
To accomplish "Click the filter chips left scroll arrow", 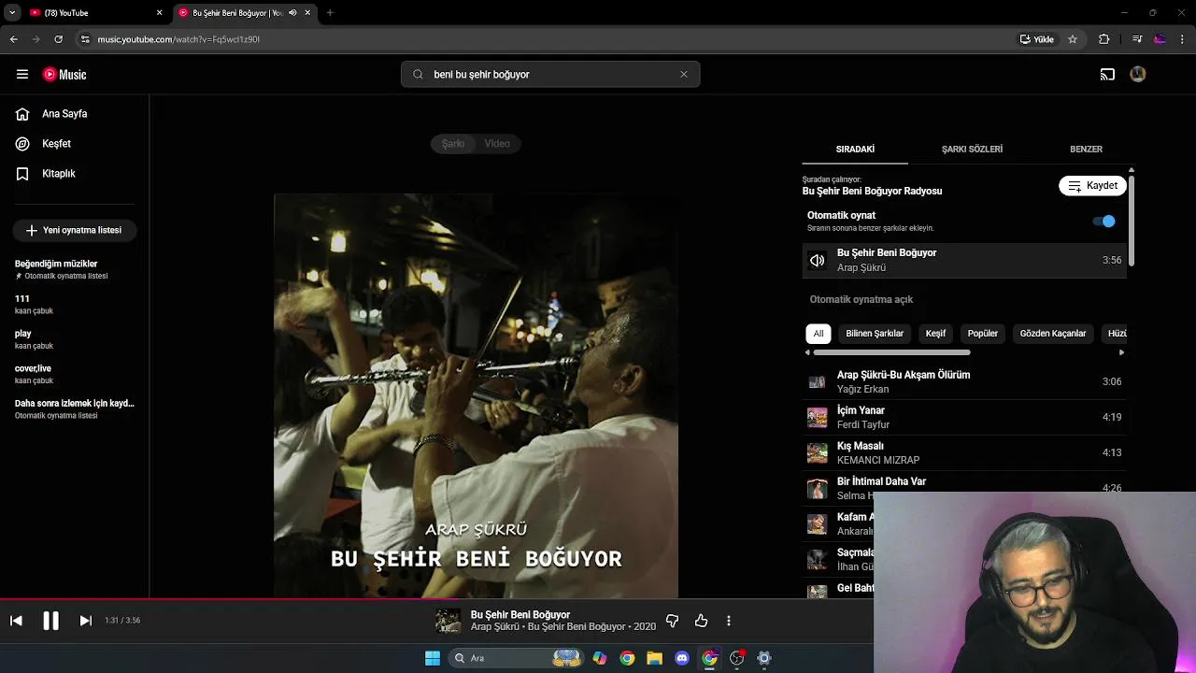I will (807, 352).
